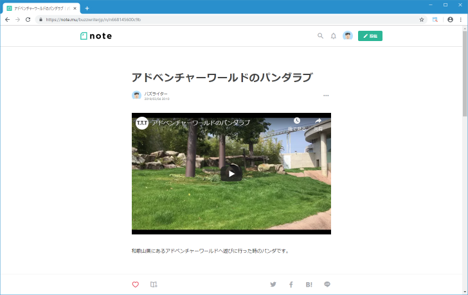The image size is (468, 295).
Task: Like the article with the heart icon
Action: (x=135, y=284)
